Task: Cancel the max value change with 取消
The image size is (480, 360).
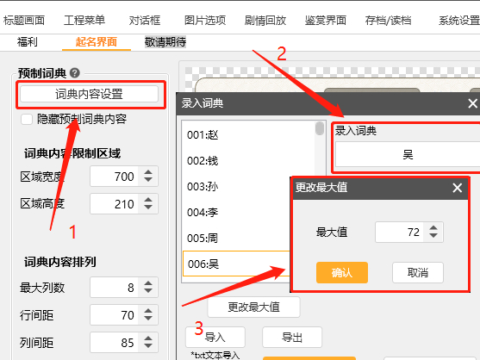Action: coord(418,272)
